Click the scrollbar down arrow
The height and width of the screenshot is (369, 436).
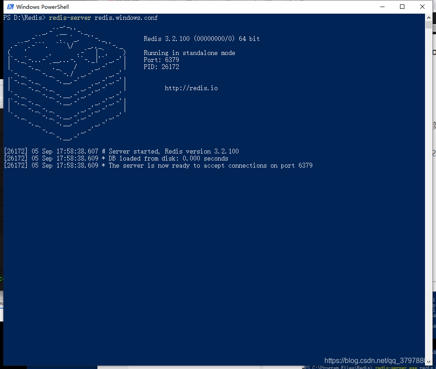pyautogui.click(x=429, y=362)
